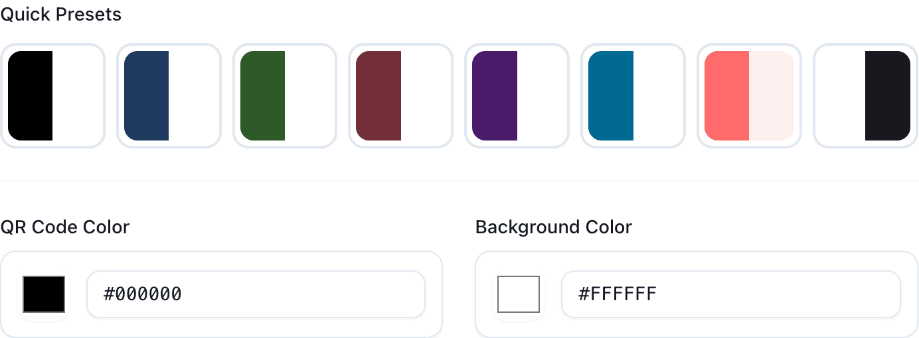Focus the #FFFFFF hex input field

pyautogui.click(x=730, y=294)
